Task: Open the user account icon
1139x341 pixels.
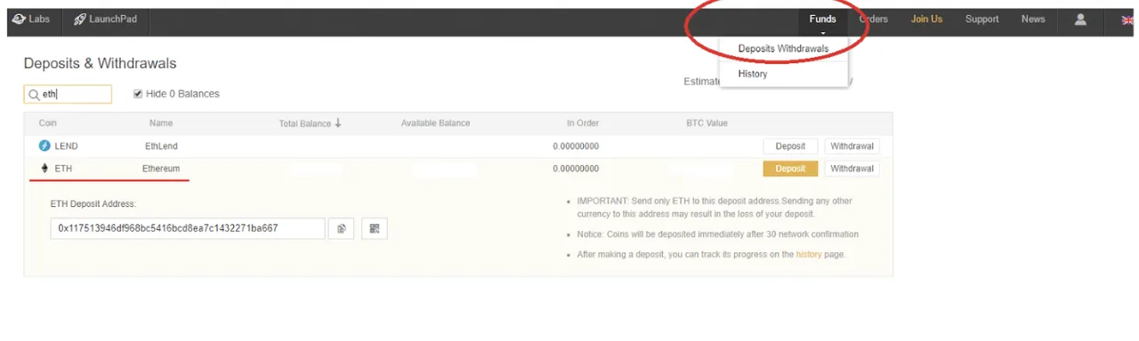Action: tap(1080, 19)
